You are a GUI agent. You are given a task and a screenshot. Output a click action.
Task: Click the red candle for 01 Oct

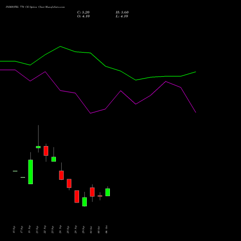(x=92, y=192)
